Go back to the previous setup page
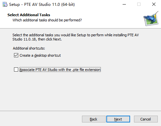 coord(94,119)
